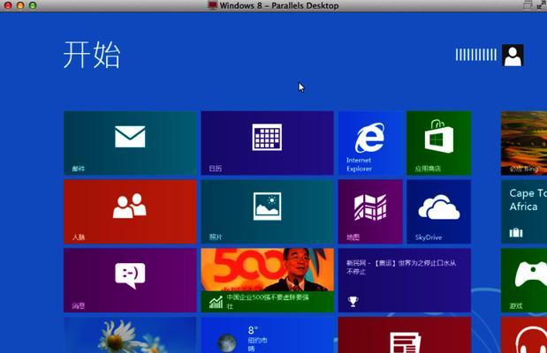
Task: Click the user account avatar
Action: [x=513, y=55]
